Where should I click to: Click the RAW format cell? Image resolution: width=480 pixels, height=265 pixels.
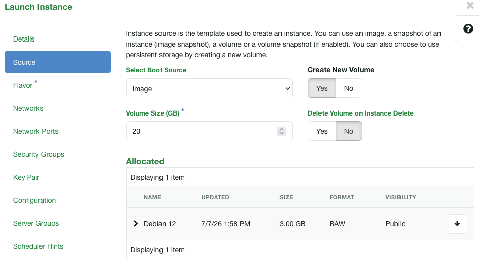337,224
